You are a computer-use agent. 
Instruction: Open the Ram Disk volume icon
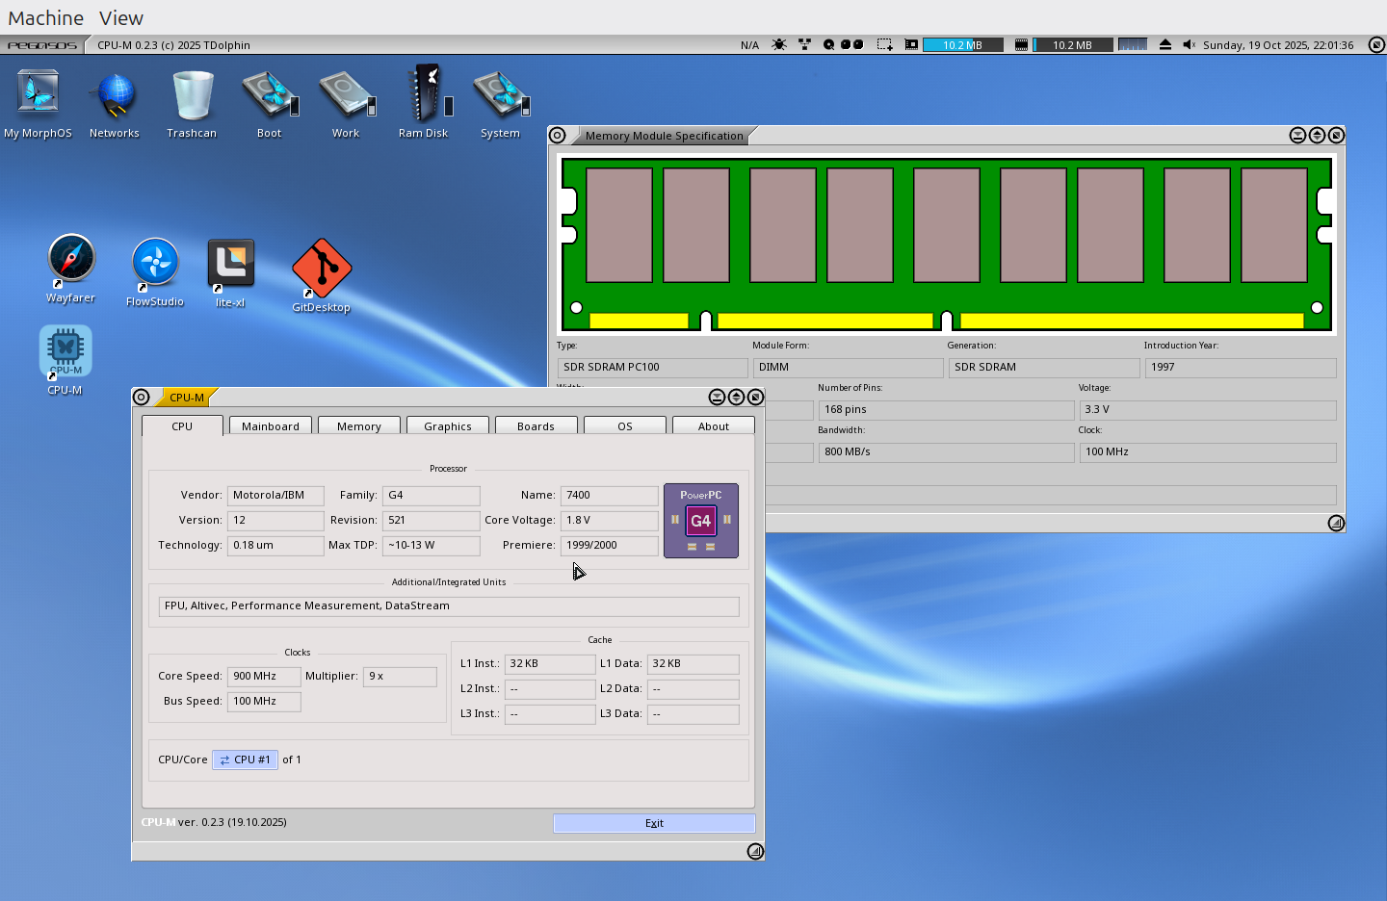pyautogui.click(x=424, y=94)
